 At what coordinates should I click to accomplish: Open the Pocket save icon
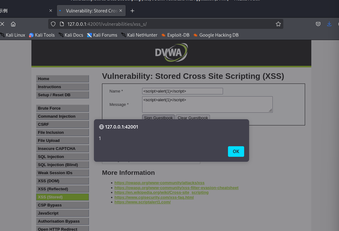click(318, 24)
